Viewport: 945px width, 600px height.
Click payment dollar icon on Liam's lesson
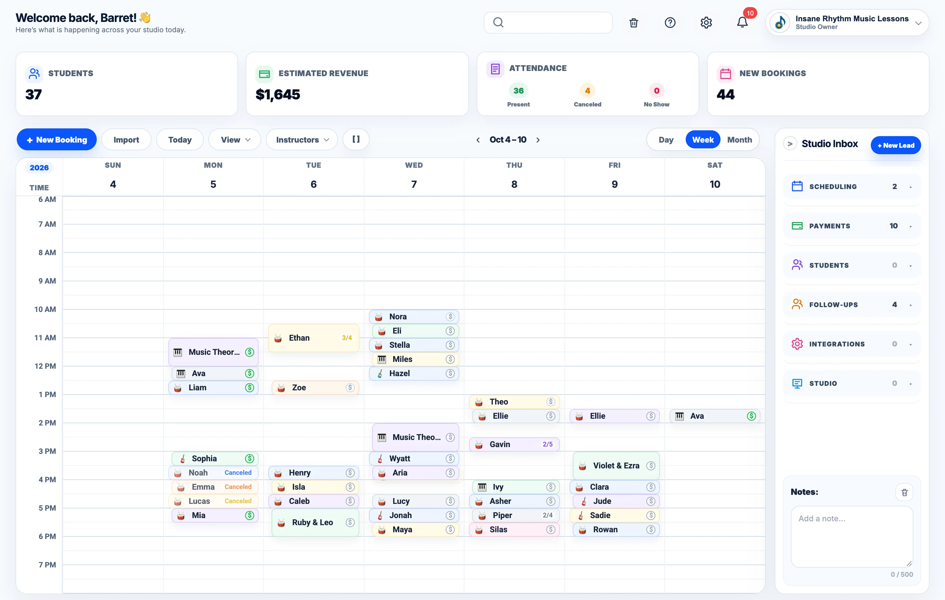(250, 388)
